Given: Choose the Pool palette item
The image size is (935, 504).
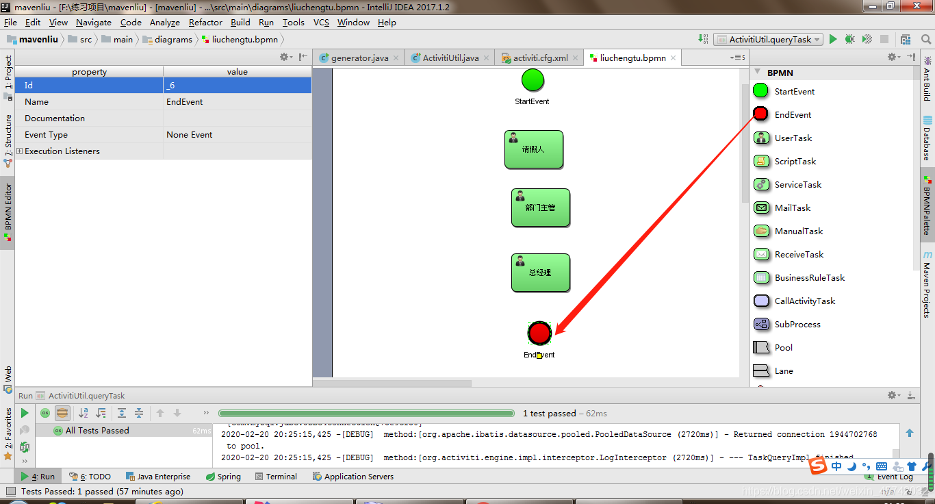Looking at the screenshot, I should pyautogui.click(x=773, y=347).
